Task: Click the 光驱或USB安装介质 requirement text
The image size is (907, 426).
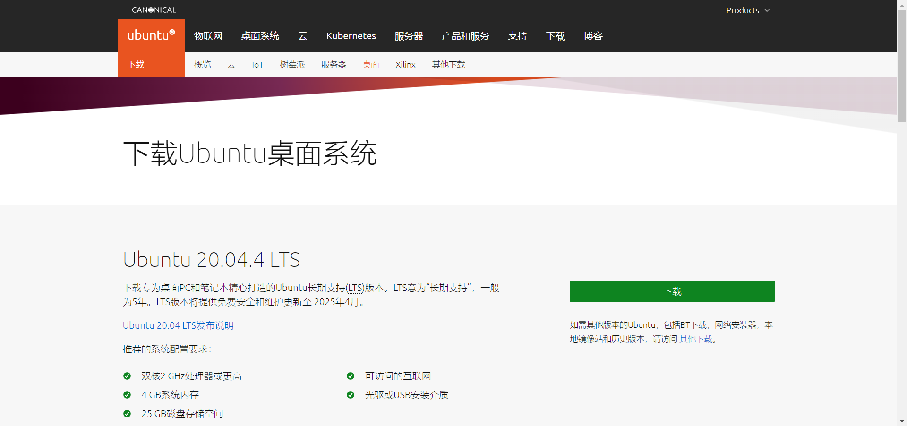Action: pyautogui.click(x=407, y=395)
